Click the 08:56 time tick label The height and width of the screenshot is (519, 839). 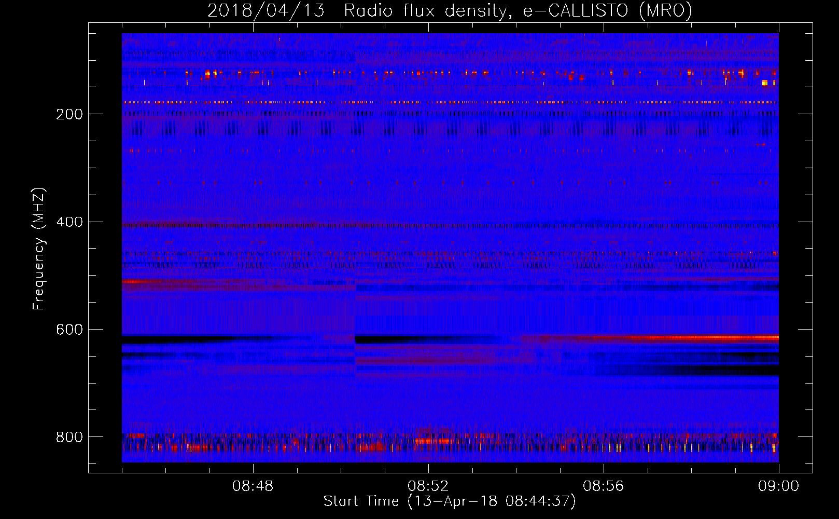[604, 486]
